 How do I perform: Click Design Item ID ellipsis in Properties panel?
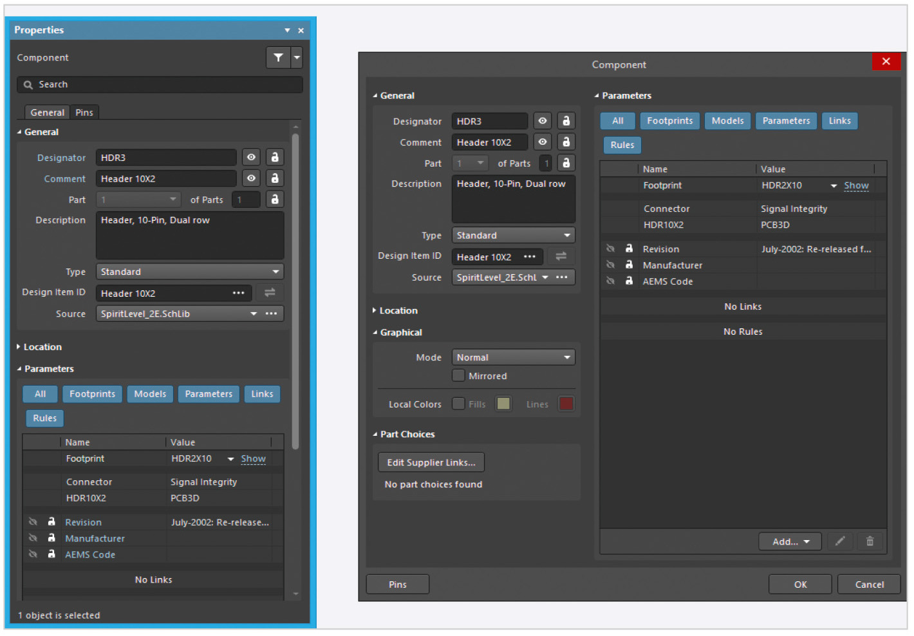[238, 293]
